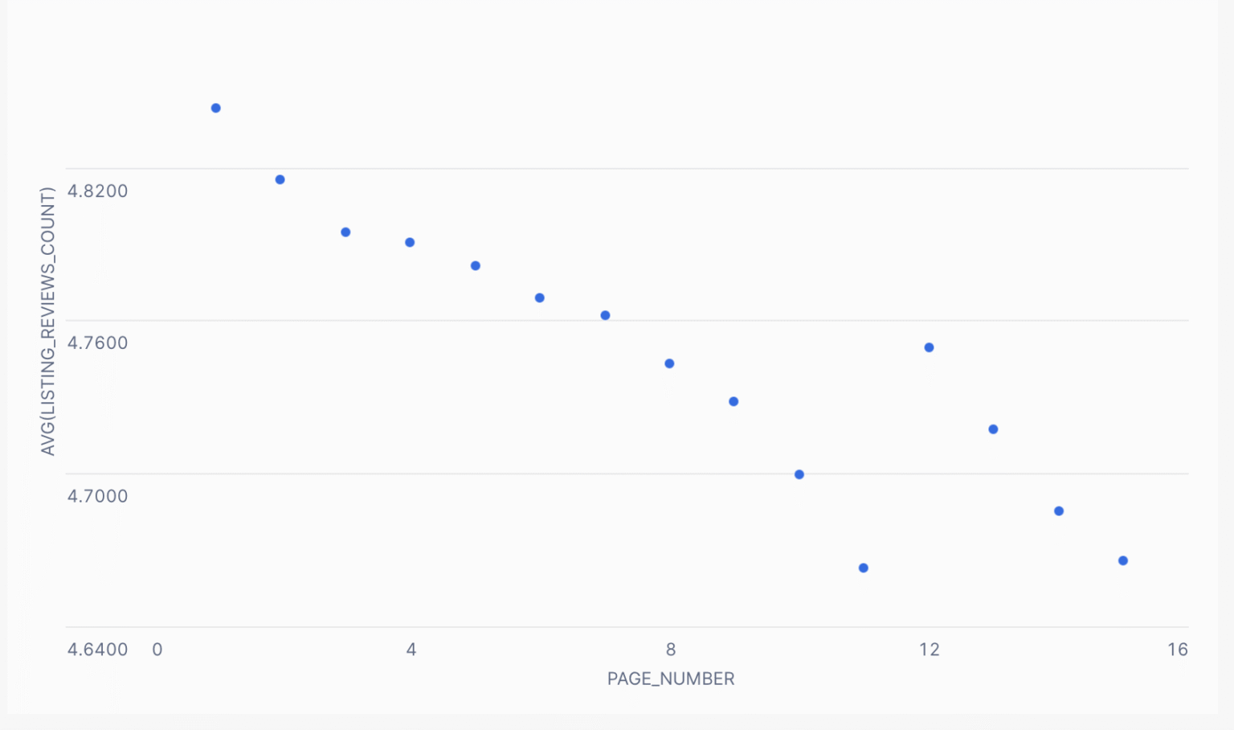
Task: Select the scatter point for page 2
Action: [x=280, y=179]
